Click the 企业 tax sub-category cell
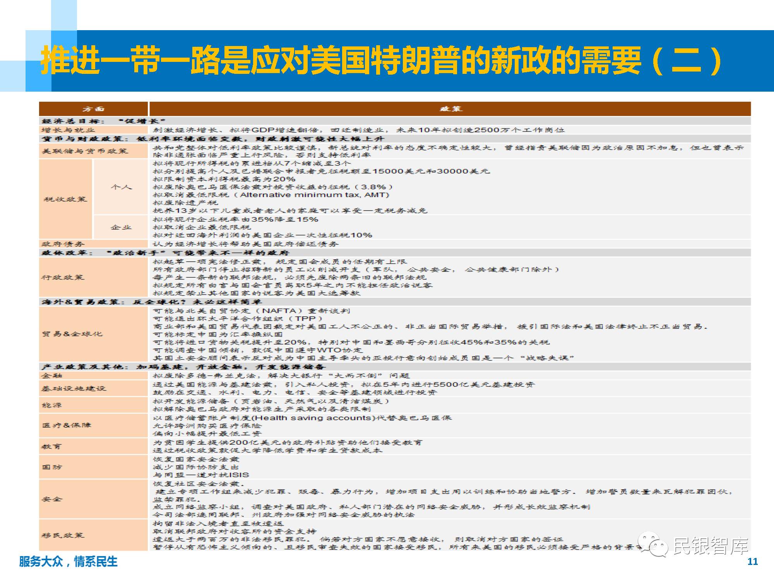 pos(121,227)
